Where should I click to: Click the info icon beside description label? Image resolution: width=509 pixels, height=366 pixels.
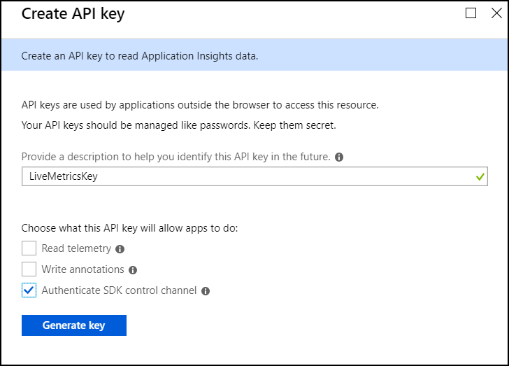tap(339, 157)
